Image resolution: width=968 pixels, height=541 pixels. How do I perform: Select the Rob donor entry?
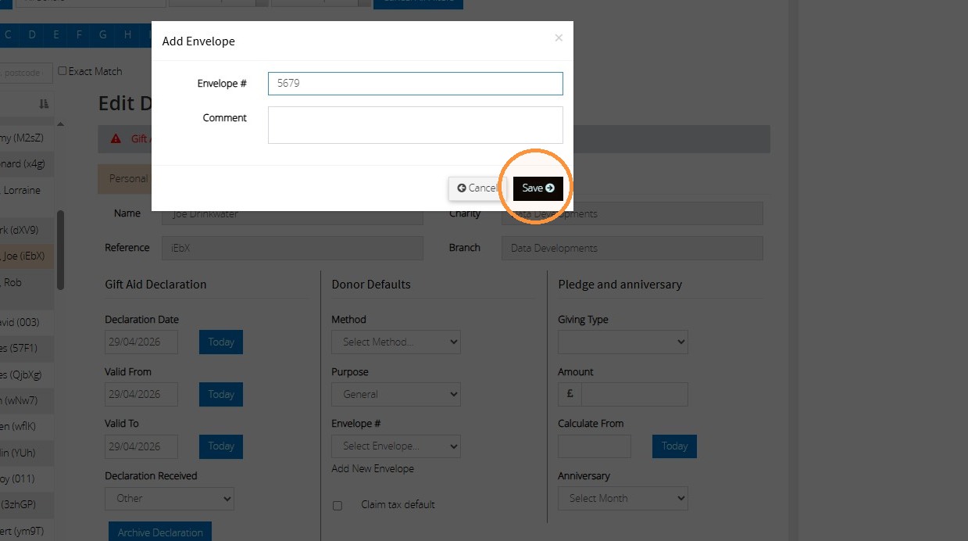(27, 289)
